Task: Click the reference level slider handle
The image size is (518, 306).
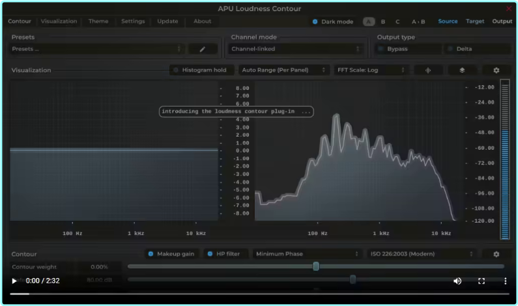Action: (353, 279)
